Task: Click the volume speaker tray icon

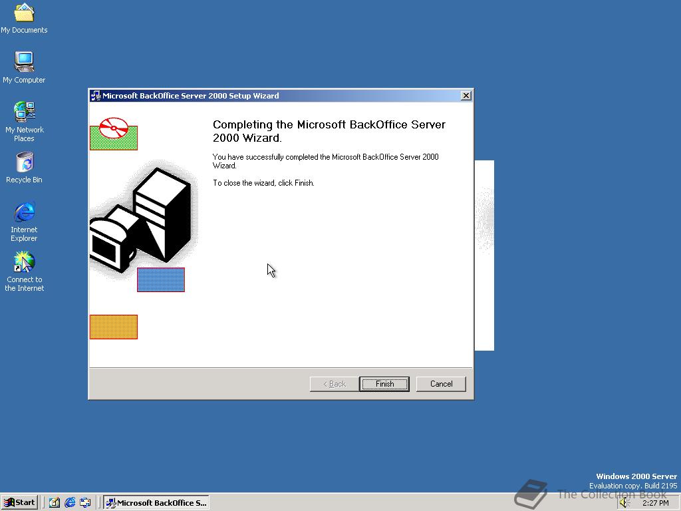Action: tap(624, 503)
